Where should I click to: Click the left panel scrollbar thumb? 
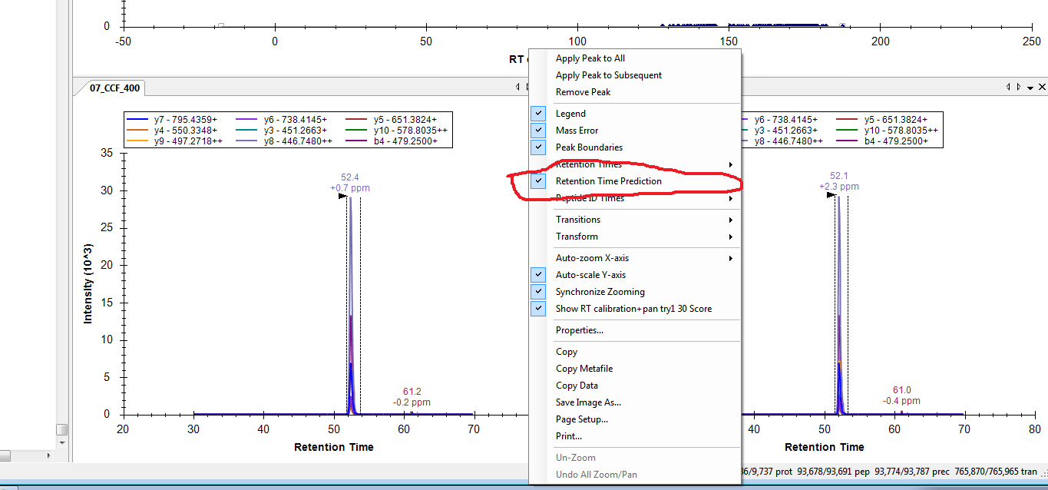click(x=61, y=429)
